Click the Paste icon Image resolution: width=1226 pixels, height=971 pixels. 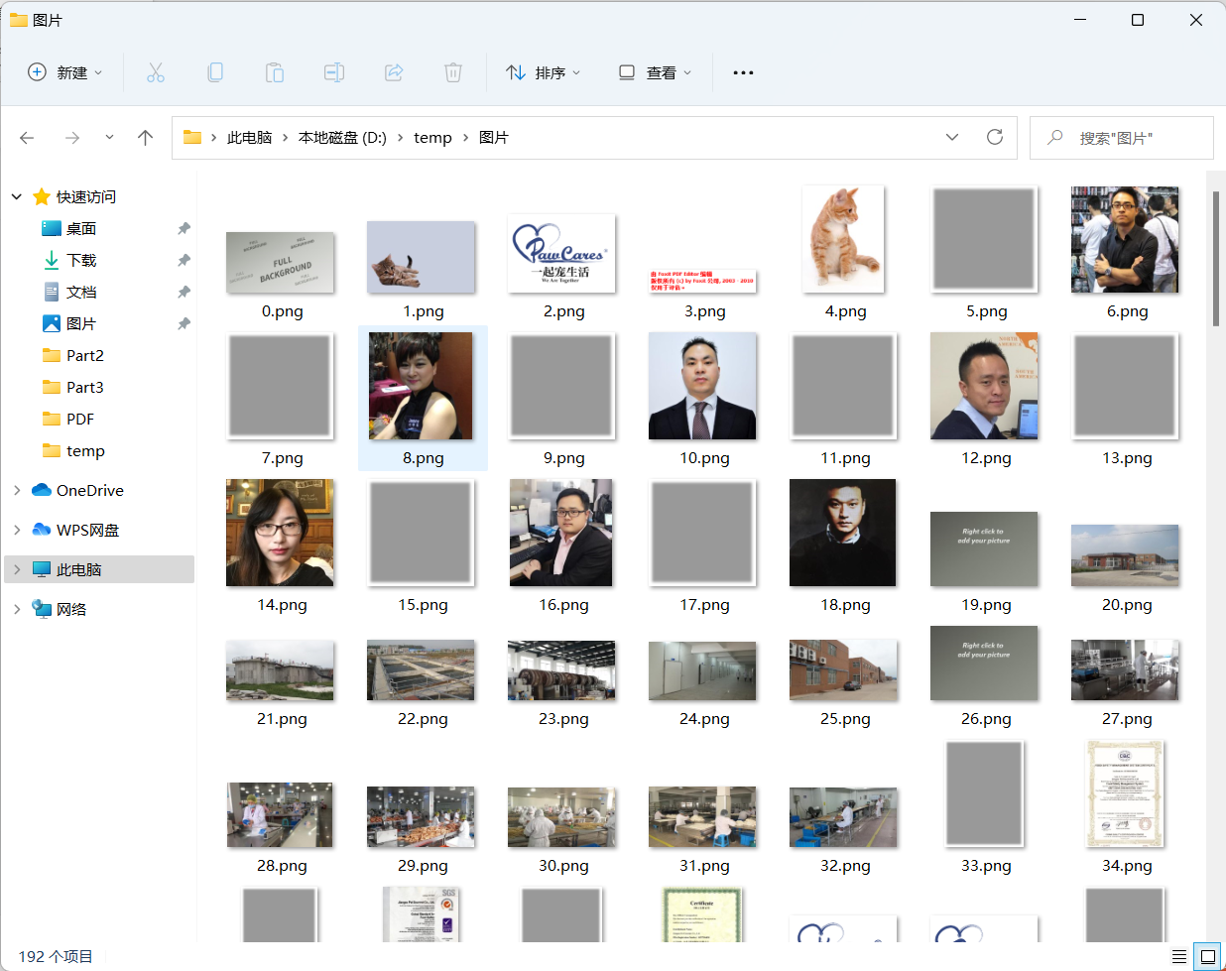point(274,71)
